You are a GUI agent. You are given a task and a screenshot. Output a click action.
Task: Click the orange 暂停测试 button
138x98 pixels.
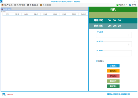point(113,71)
